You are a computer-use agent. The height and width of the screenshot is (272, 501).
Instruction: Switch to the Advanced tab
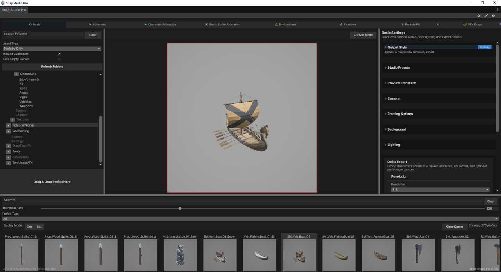coord(97,24)
